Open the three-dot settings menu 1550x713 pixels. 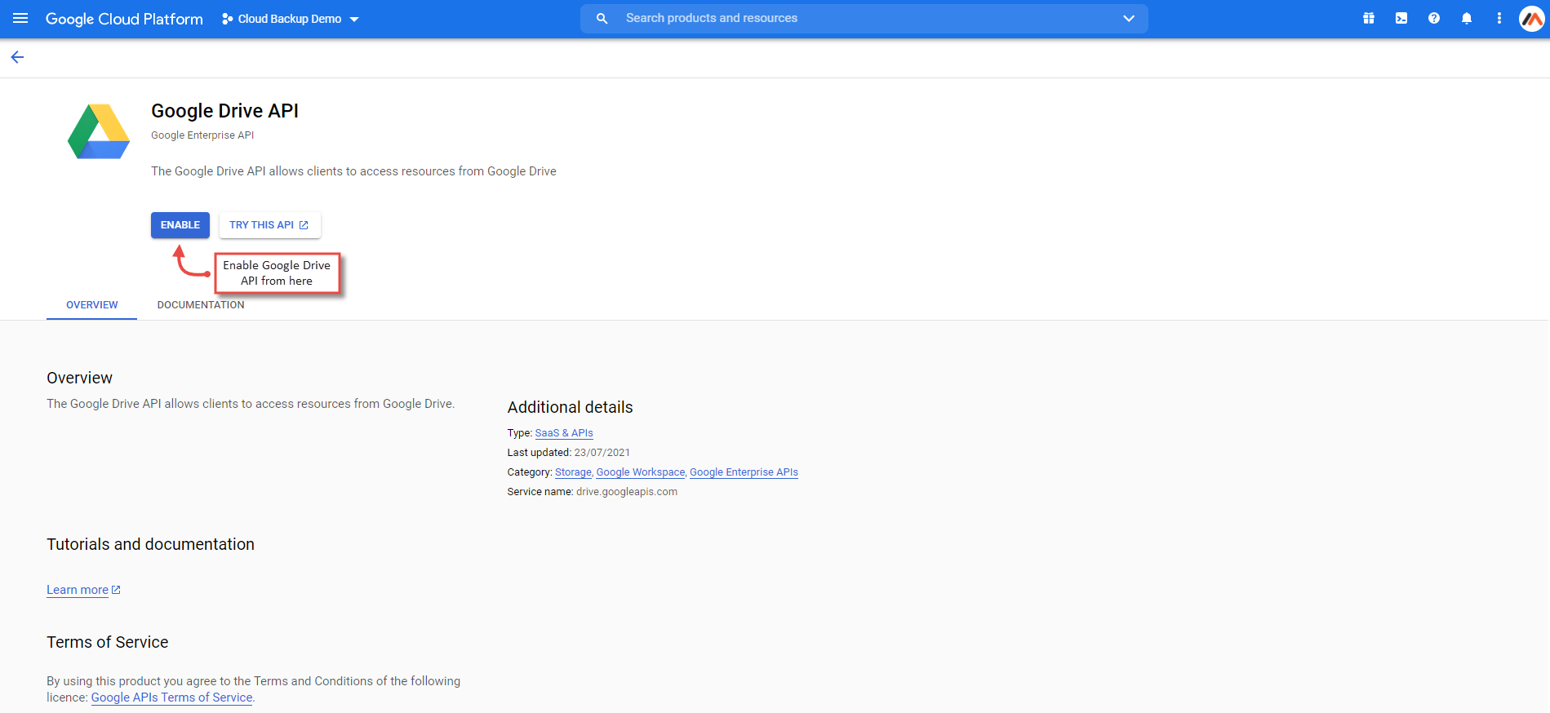(1499, 18)
